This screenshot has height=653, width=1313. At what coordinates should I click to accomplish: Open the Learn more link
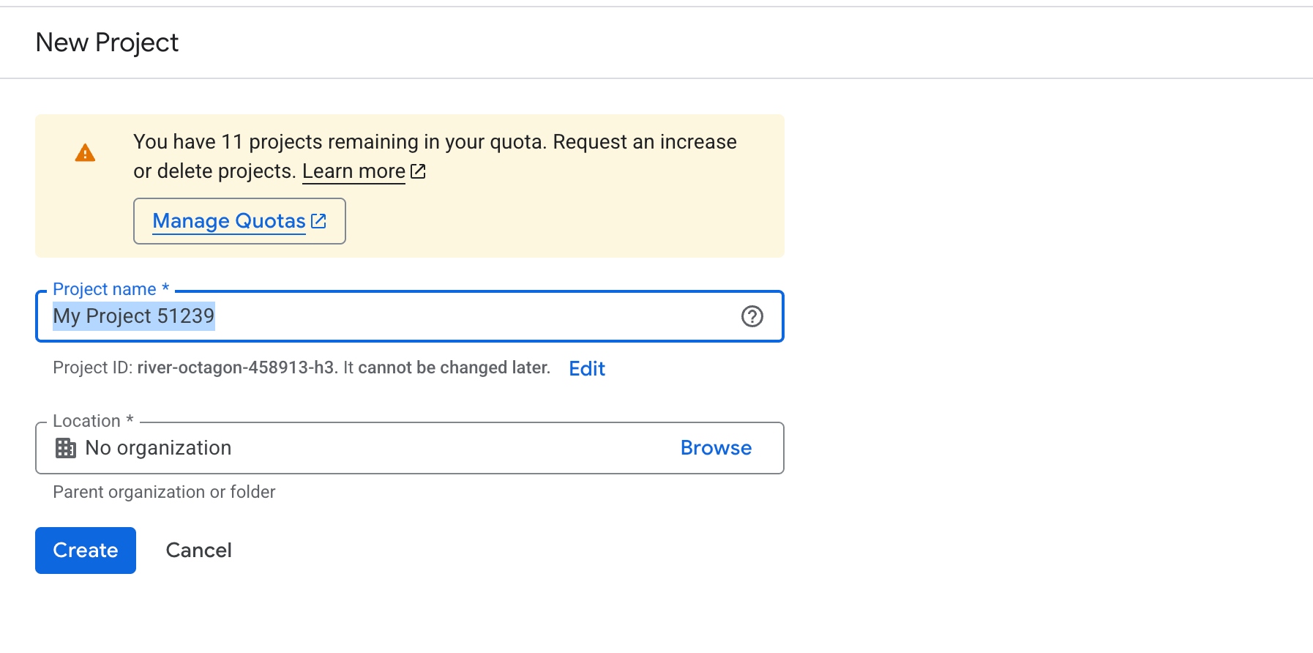(353, 171)
